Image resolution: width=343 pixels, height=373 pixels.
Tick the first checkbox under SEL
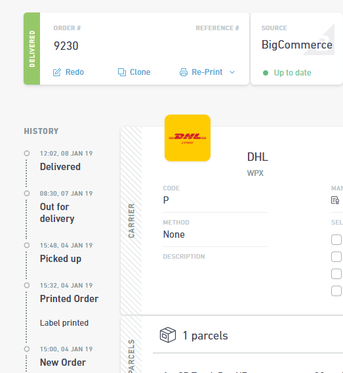pyautogui.click(x=336, y=240)
